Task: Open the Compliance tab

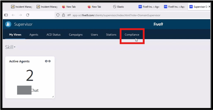Action: click(132, 35)
